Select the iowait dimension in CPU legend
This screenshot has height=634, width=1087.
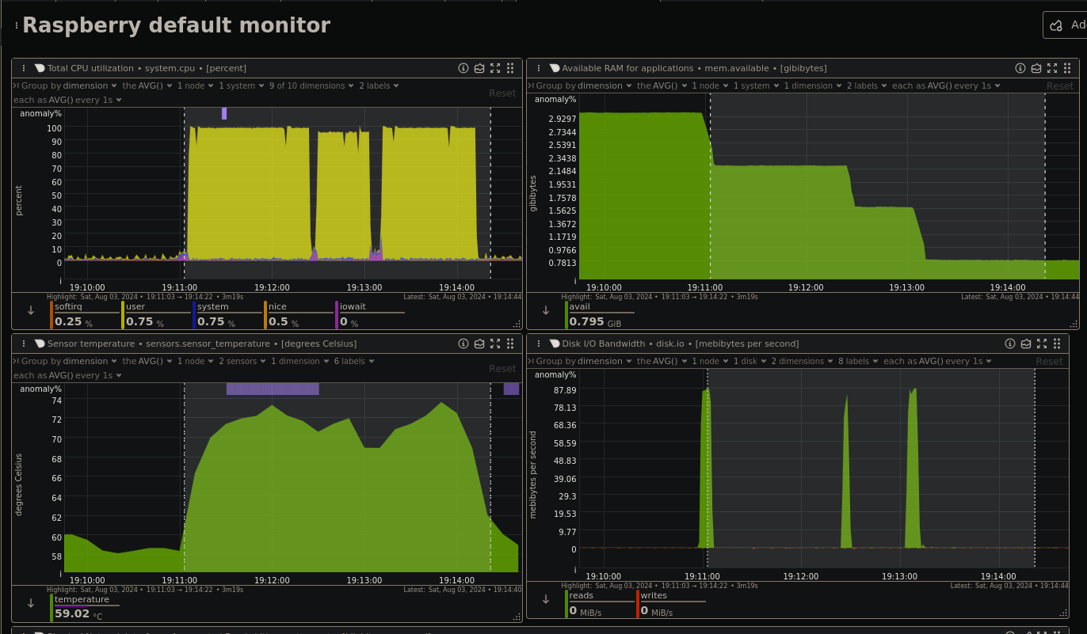[369, 314]
